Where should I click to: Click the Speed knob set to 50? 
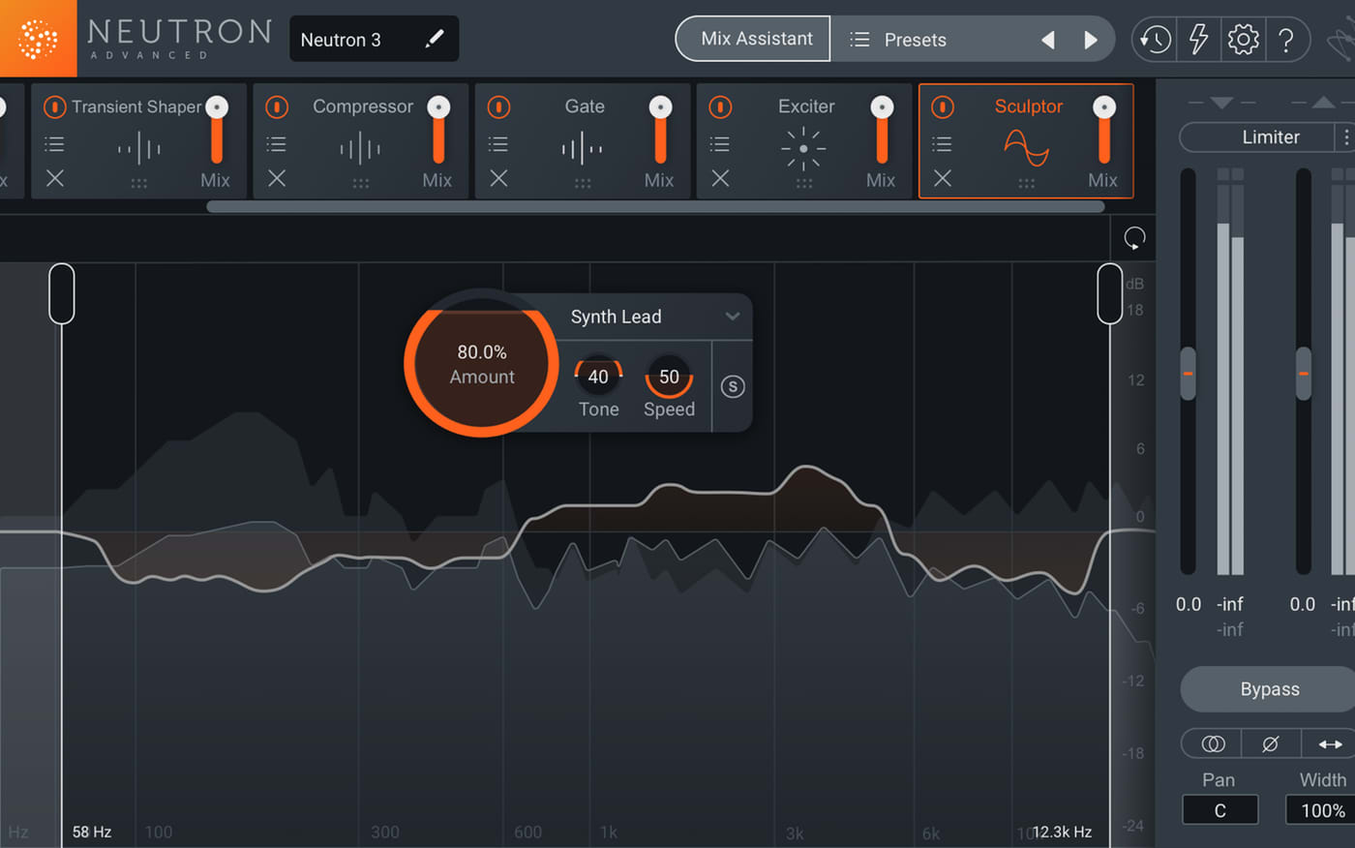(x=669, y=377)
